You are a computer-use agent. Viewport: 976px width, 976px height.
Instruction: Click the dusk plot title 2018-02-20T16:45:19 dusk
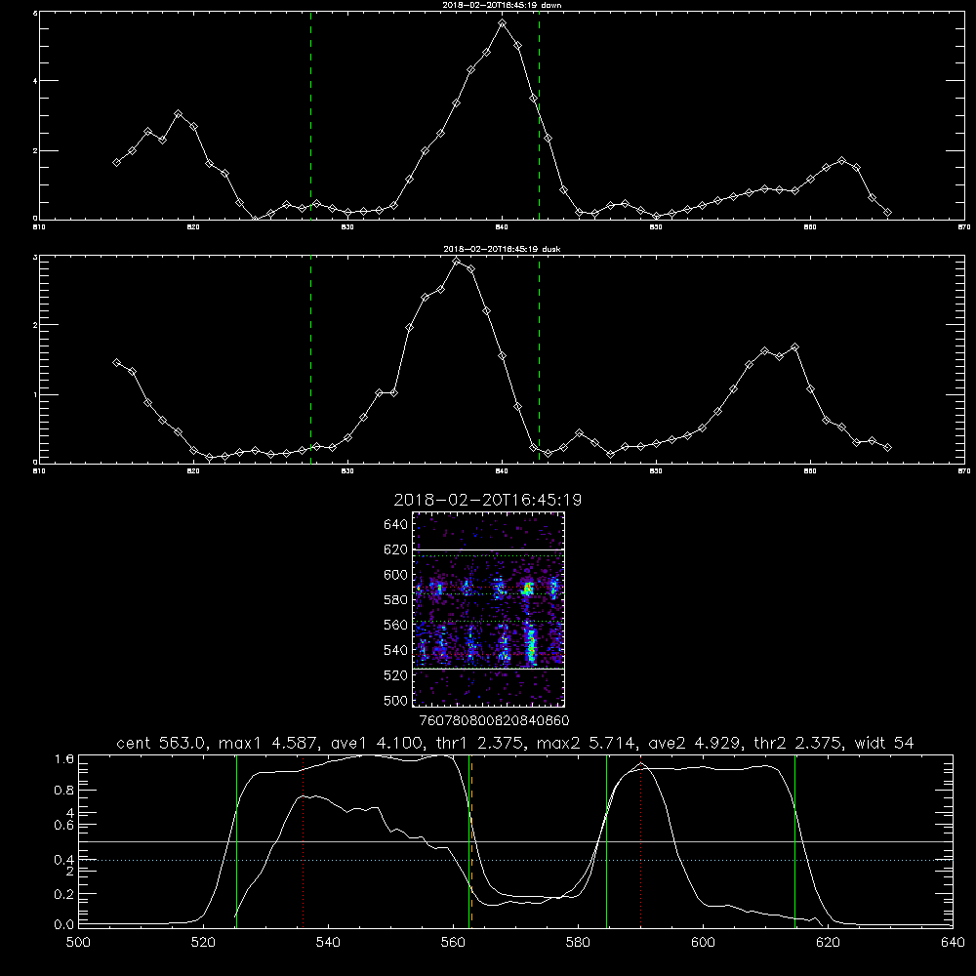502,249
